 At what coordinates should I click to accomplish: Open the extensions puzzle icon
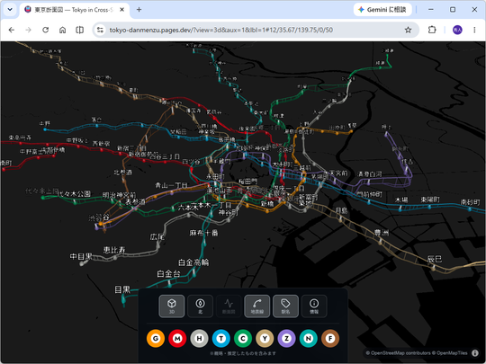(432, 30)
